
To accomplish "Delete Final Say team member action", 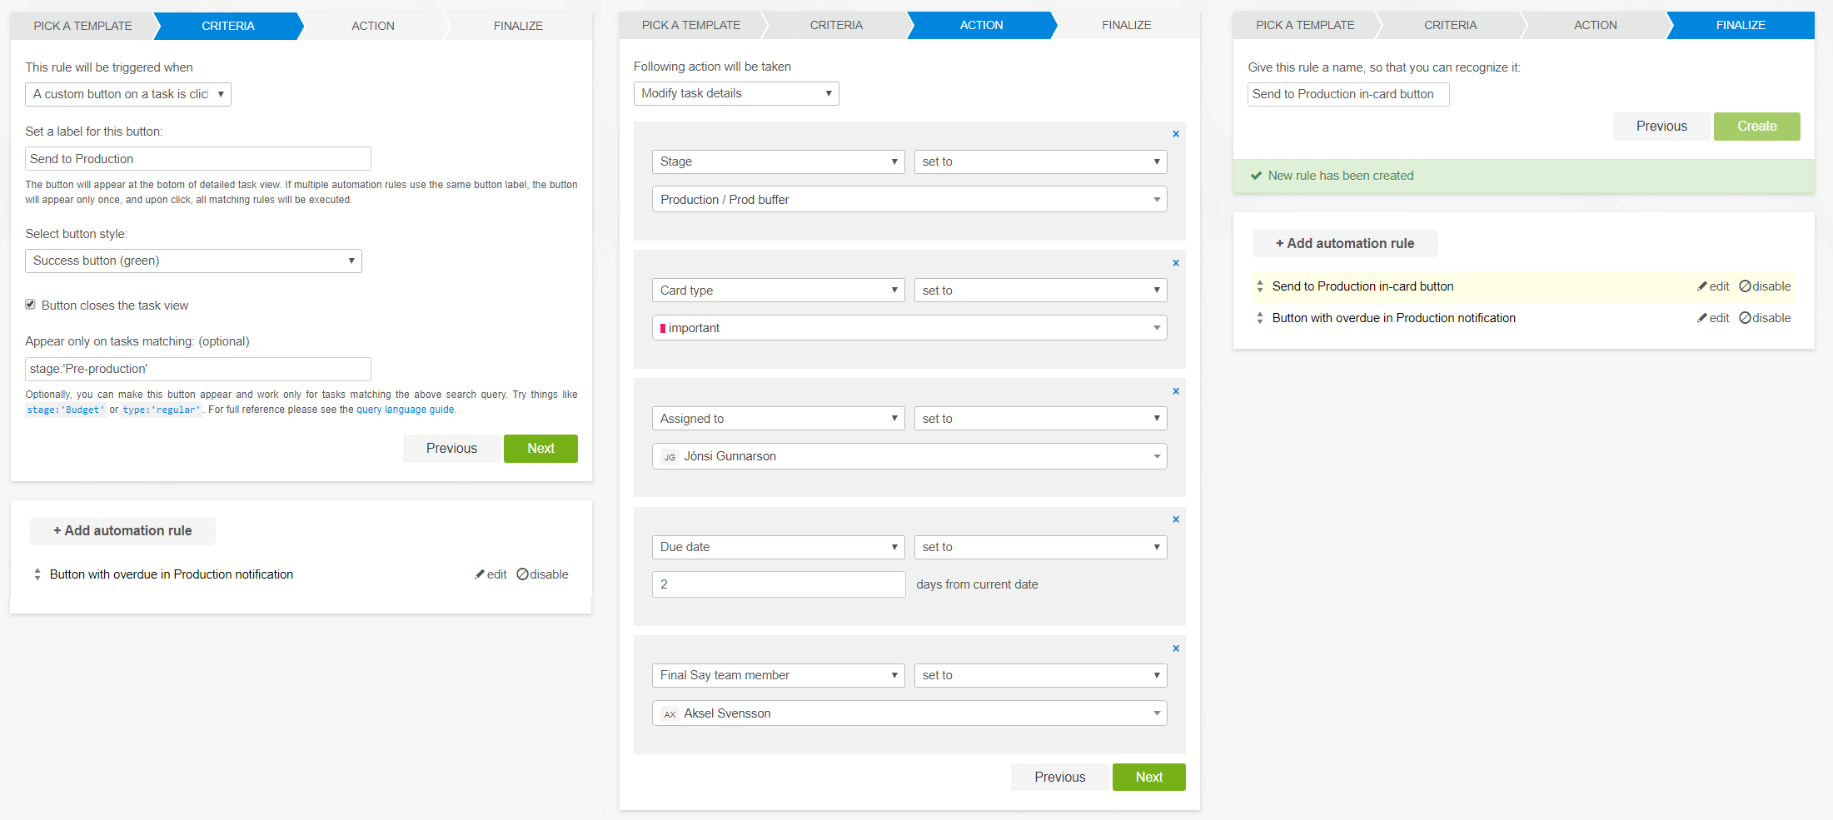I will 1175,649.
